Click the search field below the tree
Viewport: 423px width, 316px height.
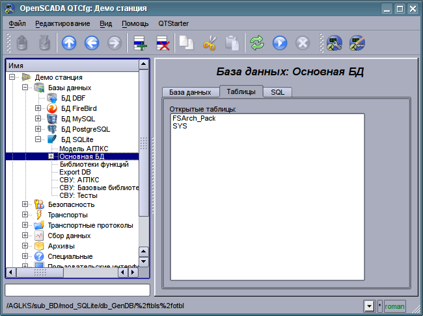(x=77, y=291)
